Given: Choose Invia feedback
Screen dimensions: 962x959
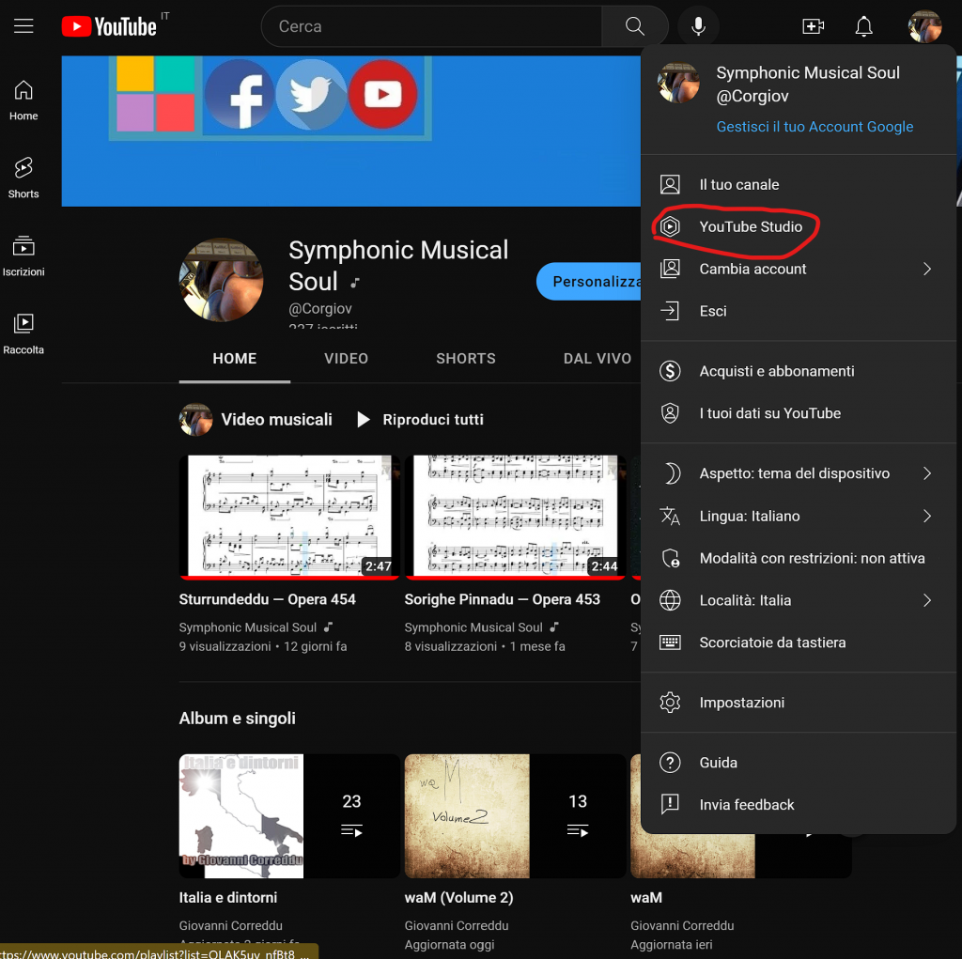Looking at the screenshot, I should click(x=799, y=805).
